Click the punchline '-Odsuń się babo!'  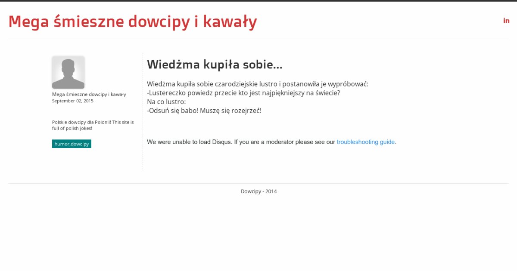(204, 111)
